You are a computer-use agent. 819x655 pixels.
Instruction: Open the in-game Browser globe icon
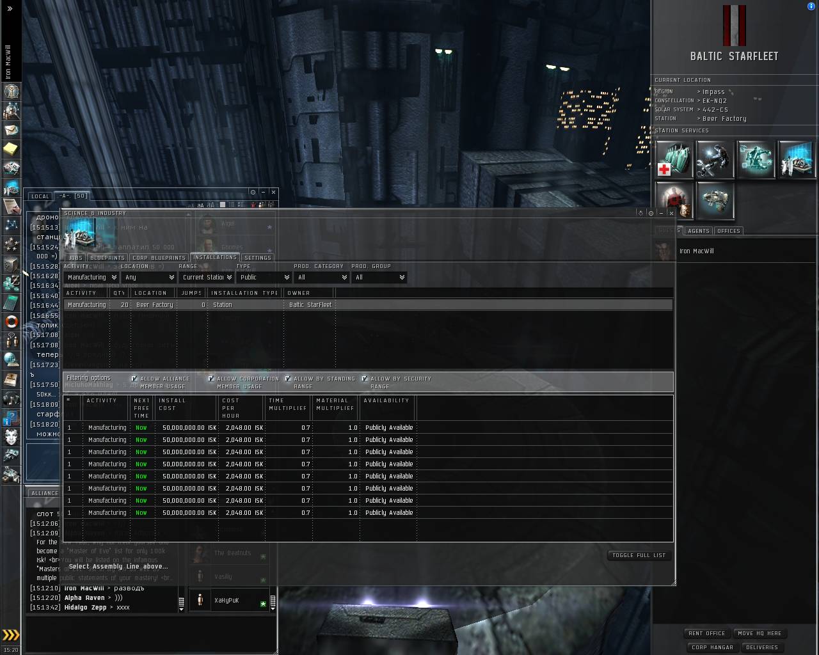pos(11,360)
